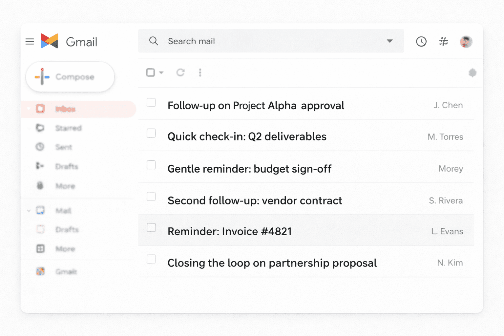The width and height of the screenshot is (504, 336).
Task: Open the email from N. Kim about partnership proposal
Action: [x=272, y=262]
